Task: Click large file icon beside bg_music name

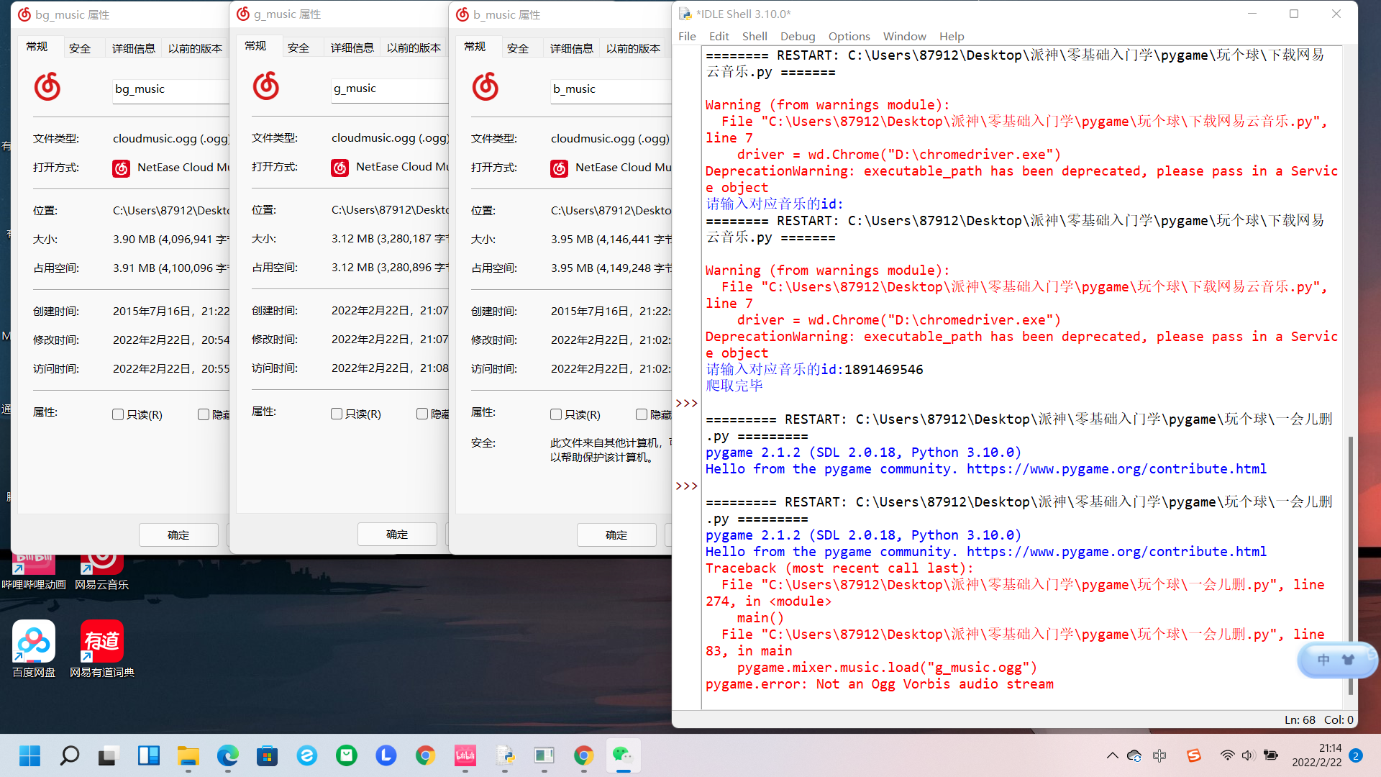Action: tap(47, 87)
